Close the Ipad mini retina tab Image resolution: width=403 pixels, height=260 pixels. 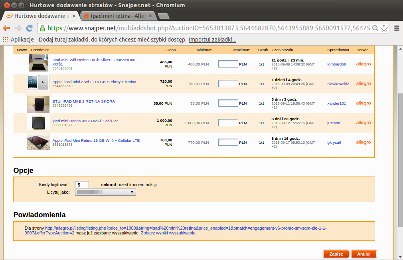[150, 16]
